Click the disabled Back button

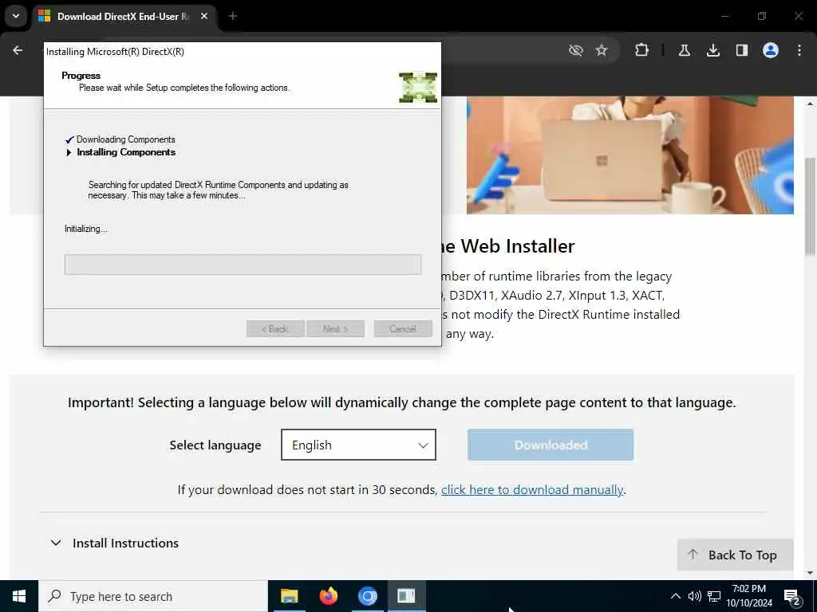point(275,329)
